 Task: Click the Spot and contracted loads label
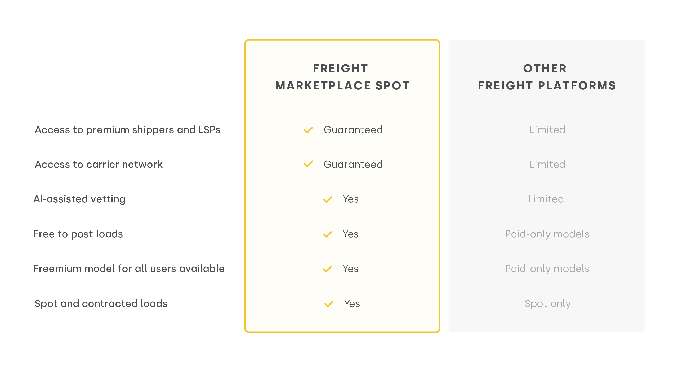[x=101, y=304]
